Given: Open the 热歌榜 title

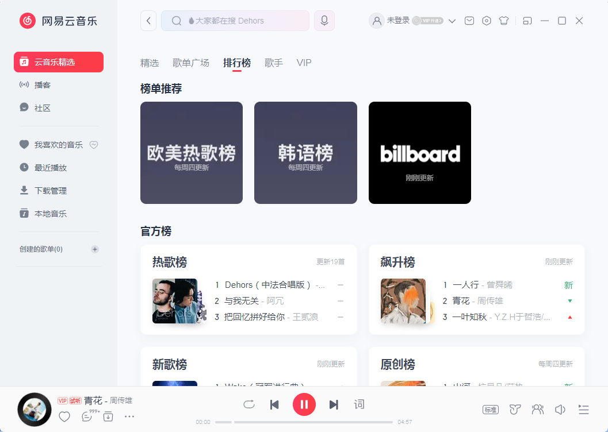Looking at the screenshot, I should [170, 262].
